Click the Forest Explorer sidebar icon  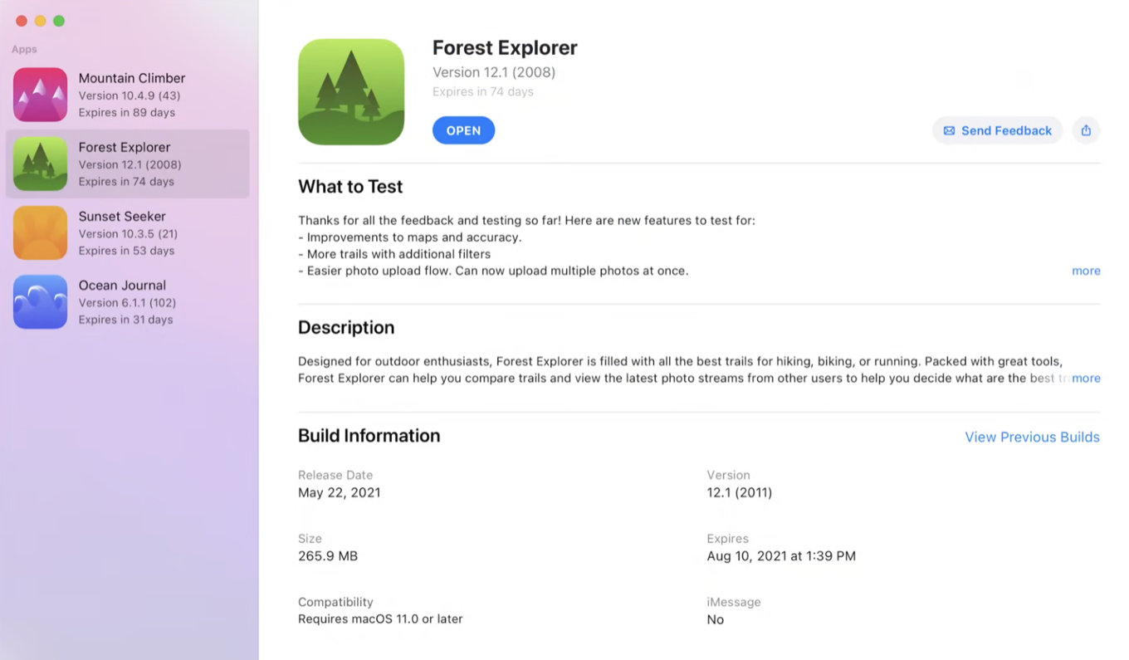(x=40, y=164)
